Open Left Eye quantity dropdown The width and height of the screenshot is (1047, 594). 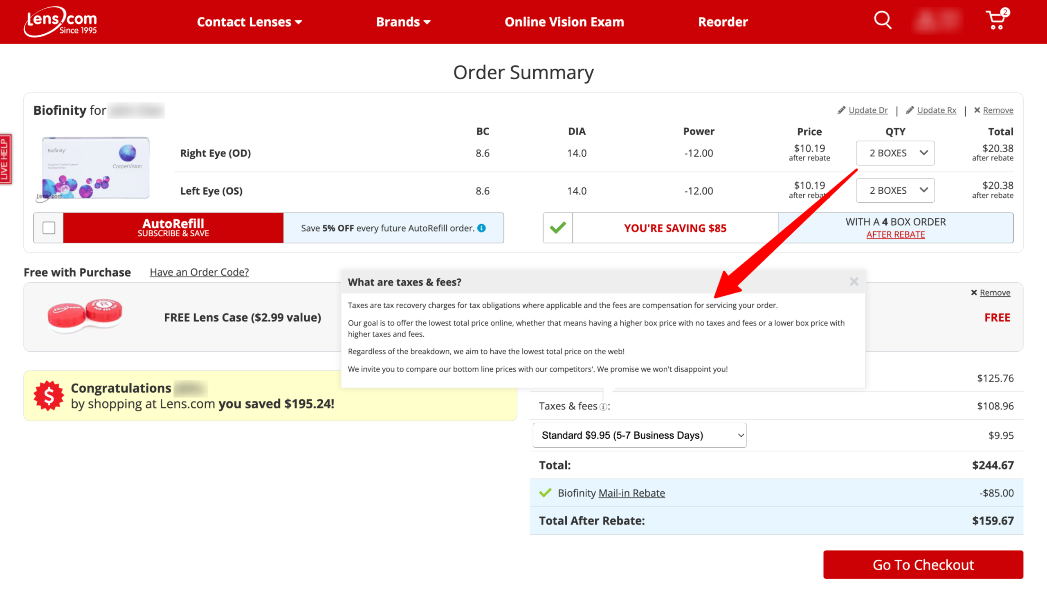(895, 190)
